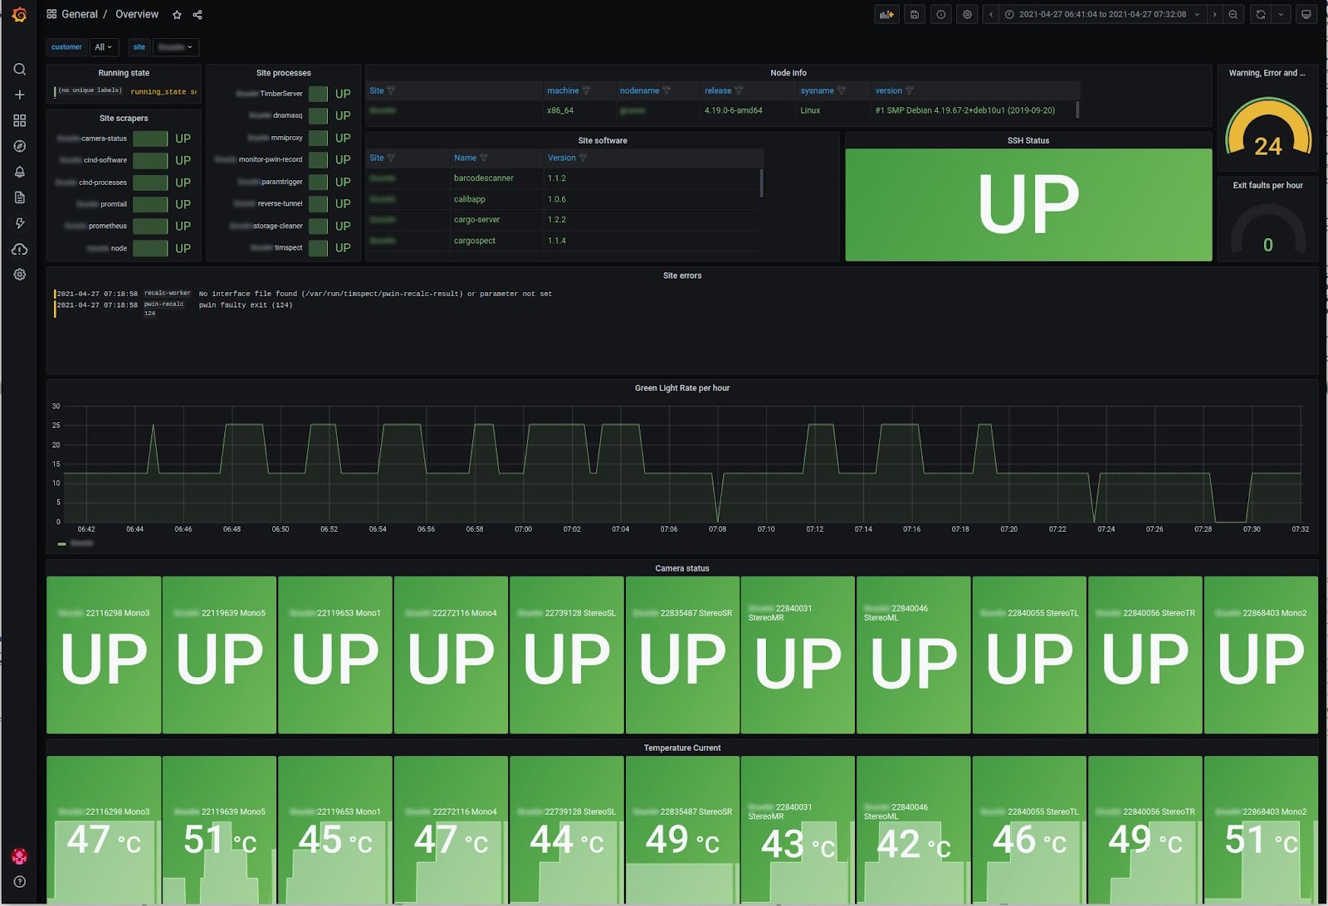
Task: Open the Explore compass icon
Action: [20, 146]
